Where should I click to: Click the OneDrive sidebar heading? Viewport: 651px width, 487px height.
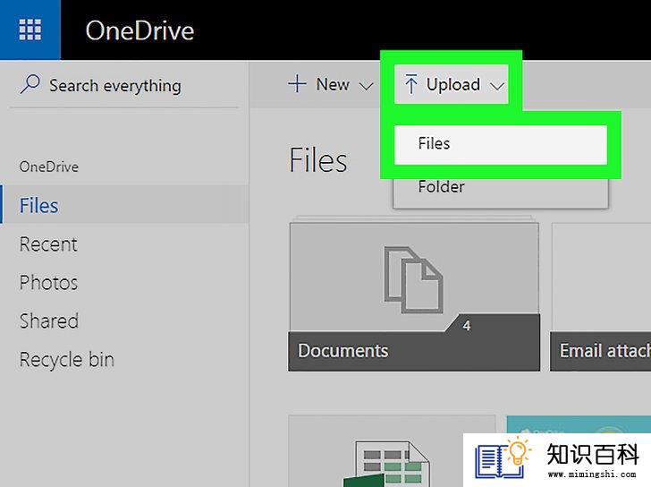click(49, 167)
